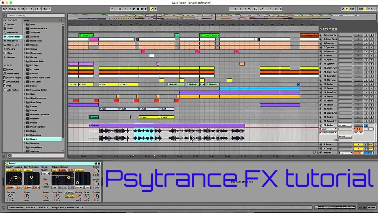Toggle the Reverb device activator

click(7, 163)
